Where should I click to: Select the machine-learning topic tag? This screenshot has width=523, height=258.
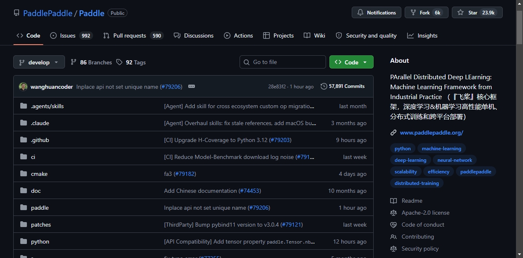[x=441, y=149]
